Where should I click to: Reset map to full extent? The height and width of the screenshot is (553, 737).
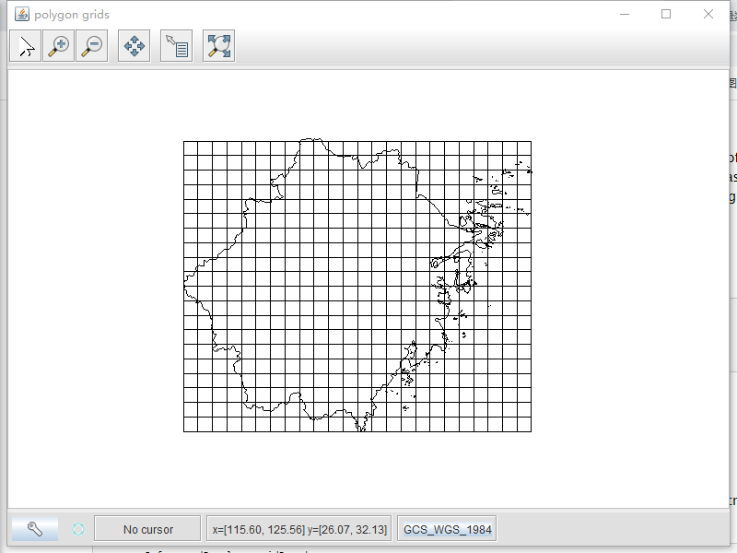(x=219, y=46)
